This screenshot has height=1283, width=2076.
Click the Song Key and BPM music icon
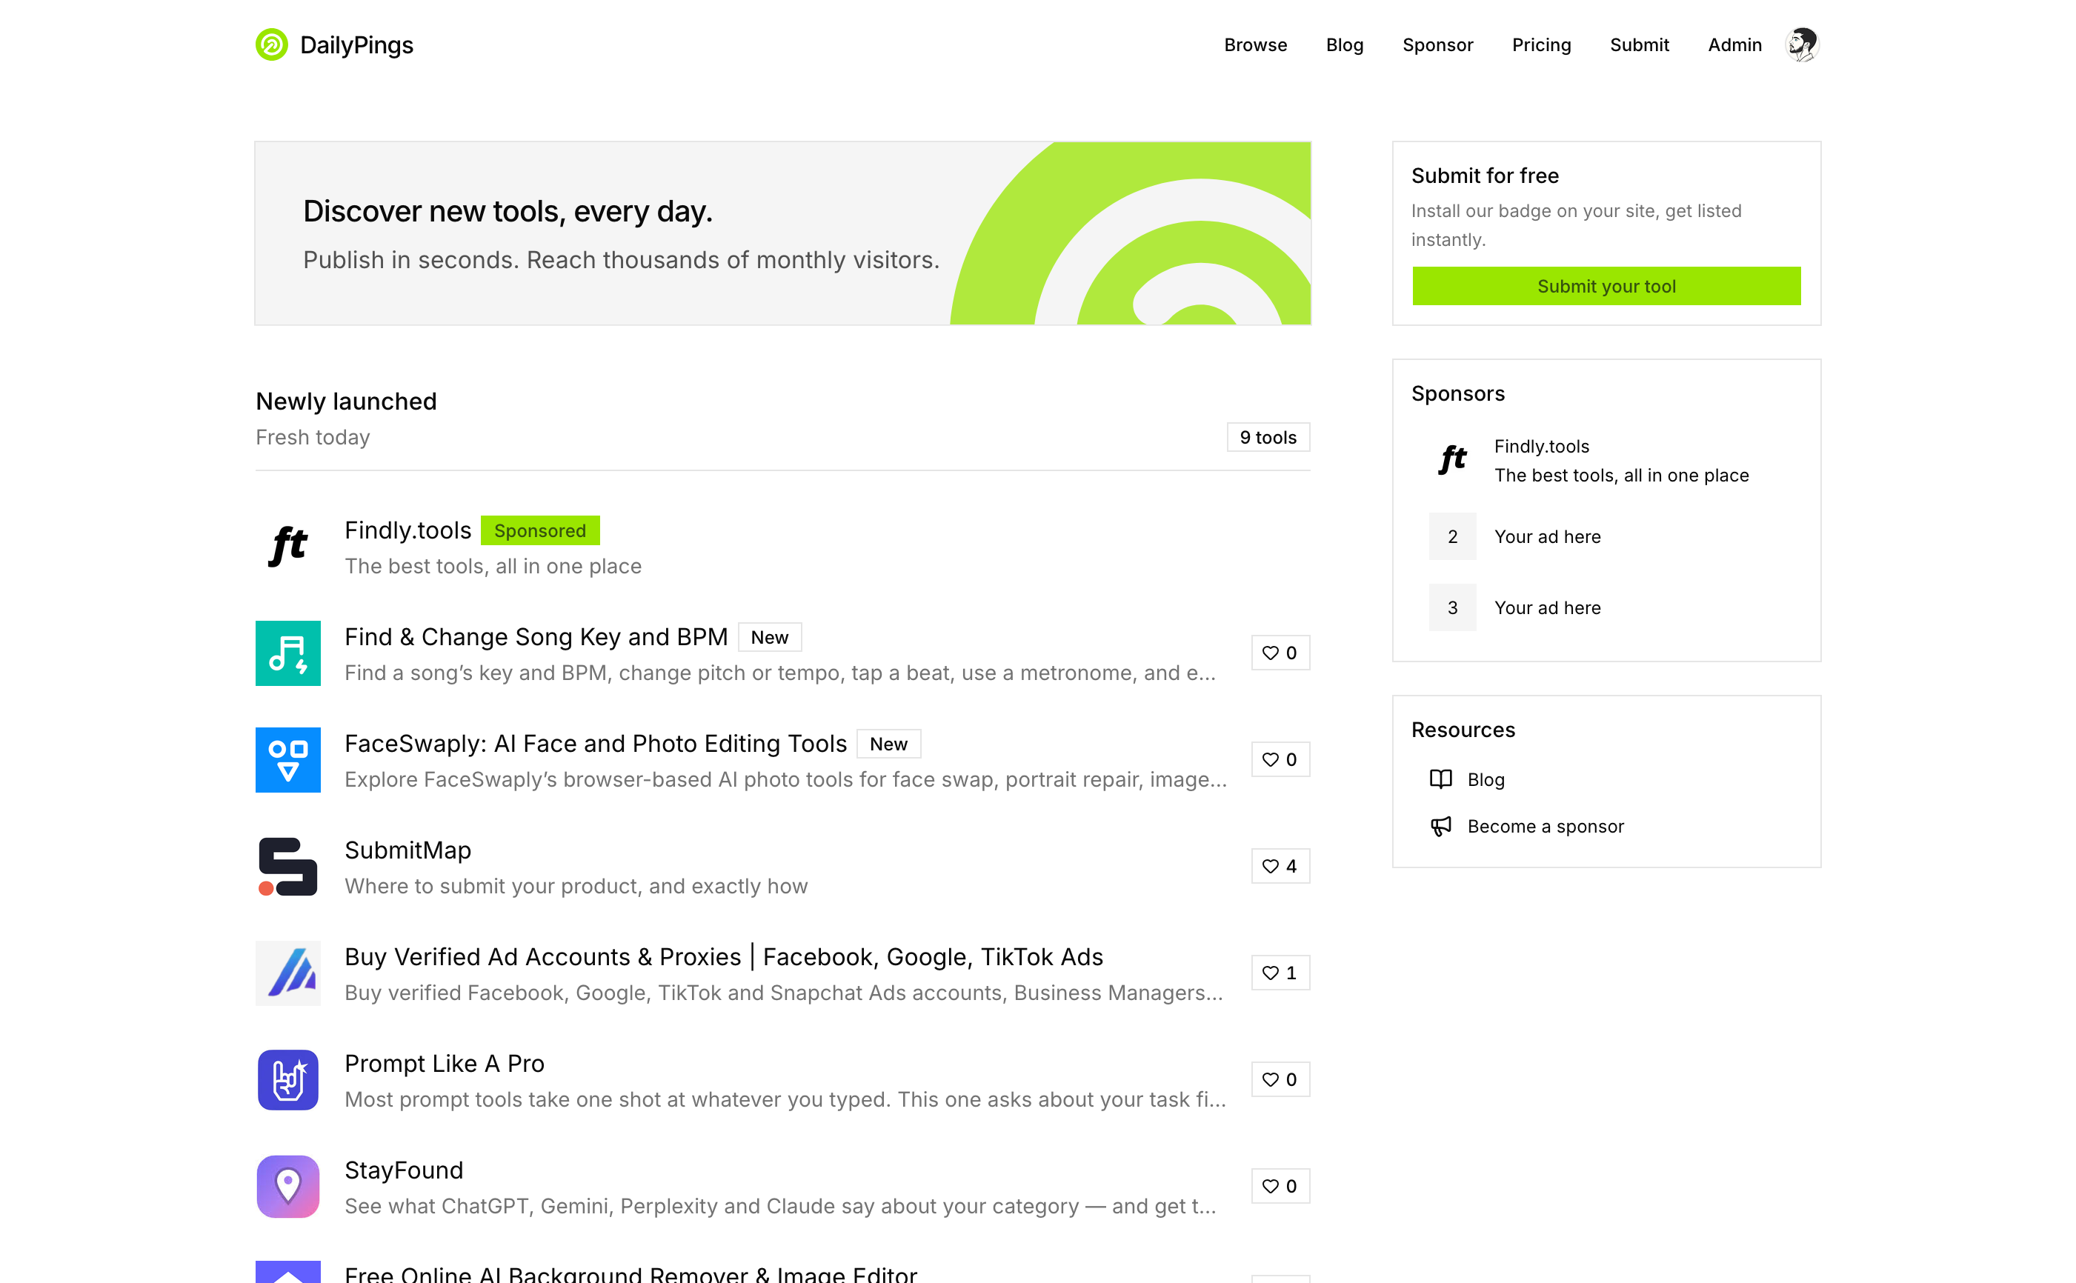click(x=287, y=653)
